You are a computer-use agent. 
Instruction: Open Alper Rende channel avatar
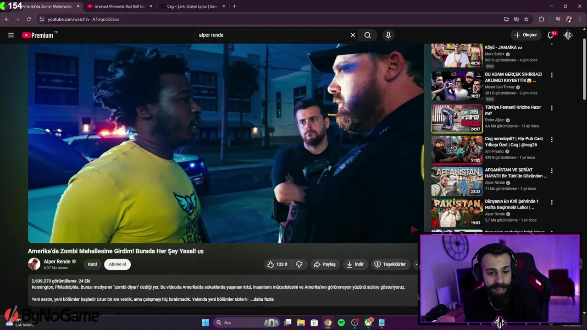(34, 264)
